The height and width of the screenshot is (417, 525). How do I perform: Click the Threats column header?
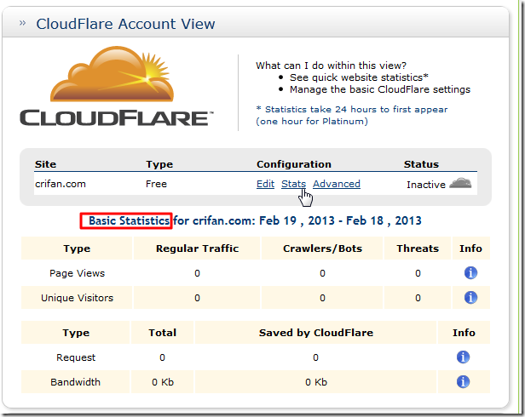tap(418, 248)
